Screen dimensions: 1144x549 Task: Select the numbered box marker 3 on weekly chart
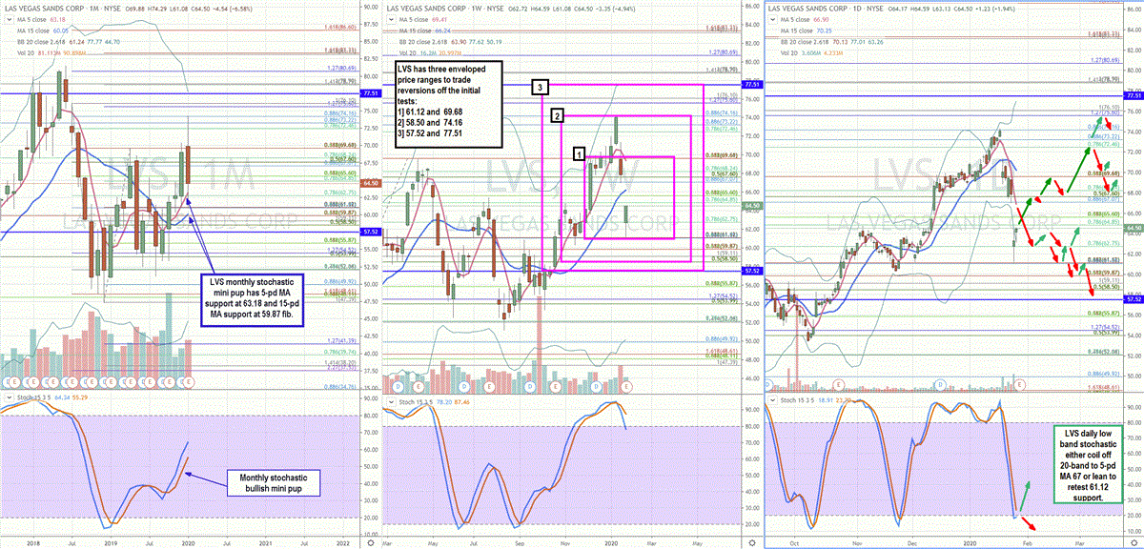pyautogui.click(x=541, y=88)
